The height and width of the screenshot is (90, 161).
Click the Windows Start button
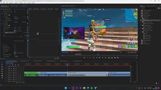[66, 88]
